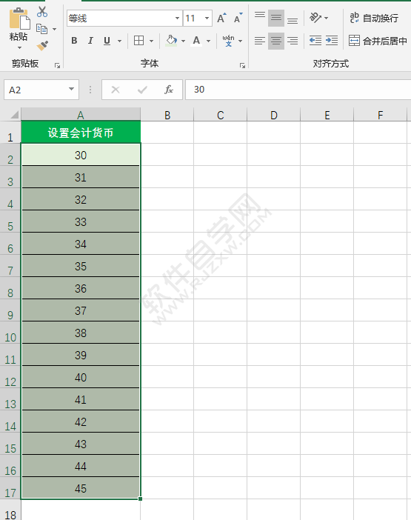This screenshot has height=520, width=411.
Task: Click in the Name Box showing A2
Action: tap(36, 90)
